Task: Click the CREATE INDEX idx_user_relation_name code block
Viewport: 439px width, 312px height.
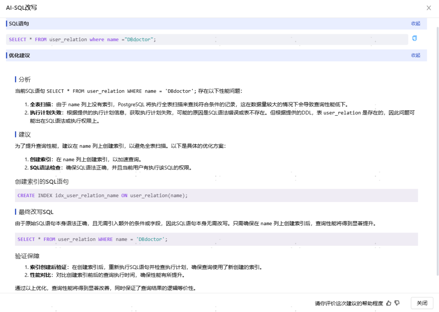Action: [x=216, y=196]
